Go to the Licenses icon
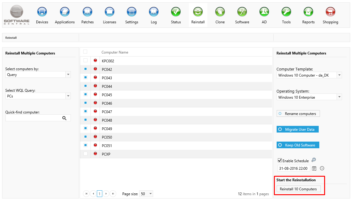Viewport: 352px width, 200px height. (110, 12)
